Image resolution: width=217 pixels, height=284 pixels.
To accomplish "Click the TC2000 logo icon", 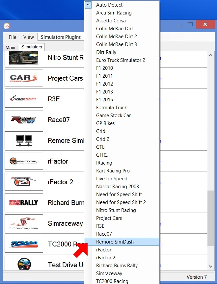I will coord(24,244).
